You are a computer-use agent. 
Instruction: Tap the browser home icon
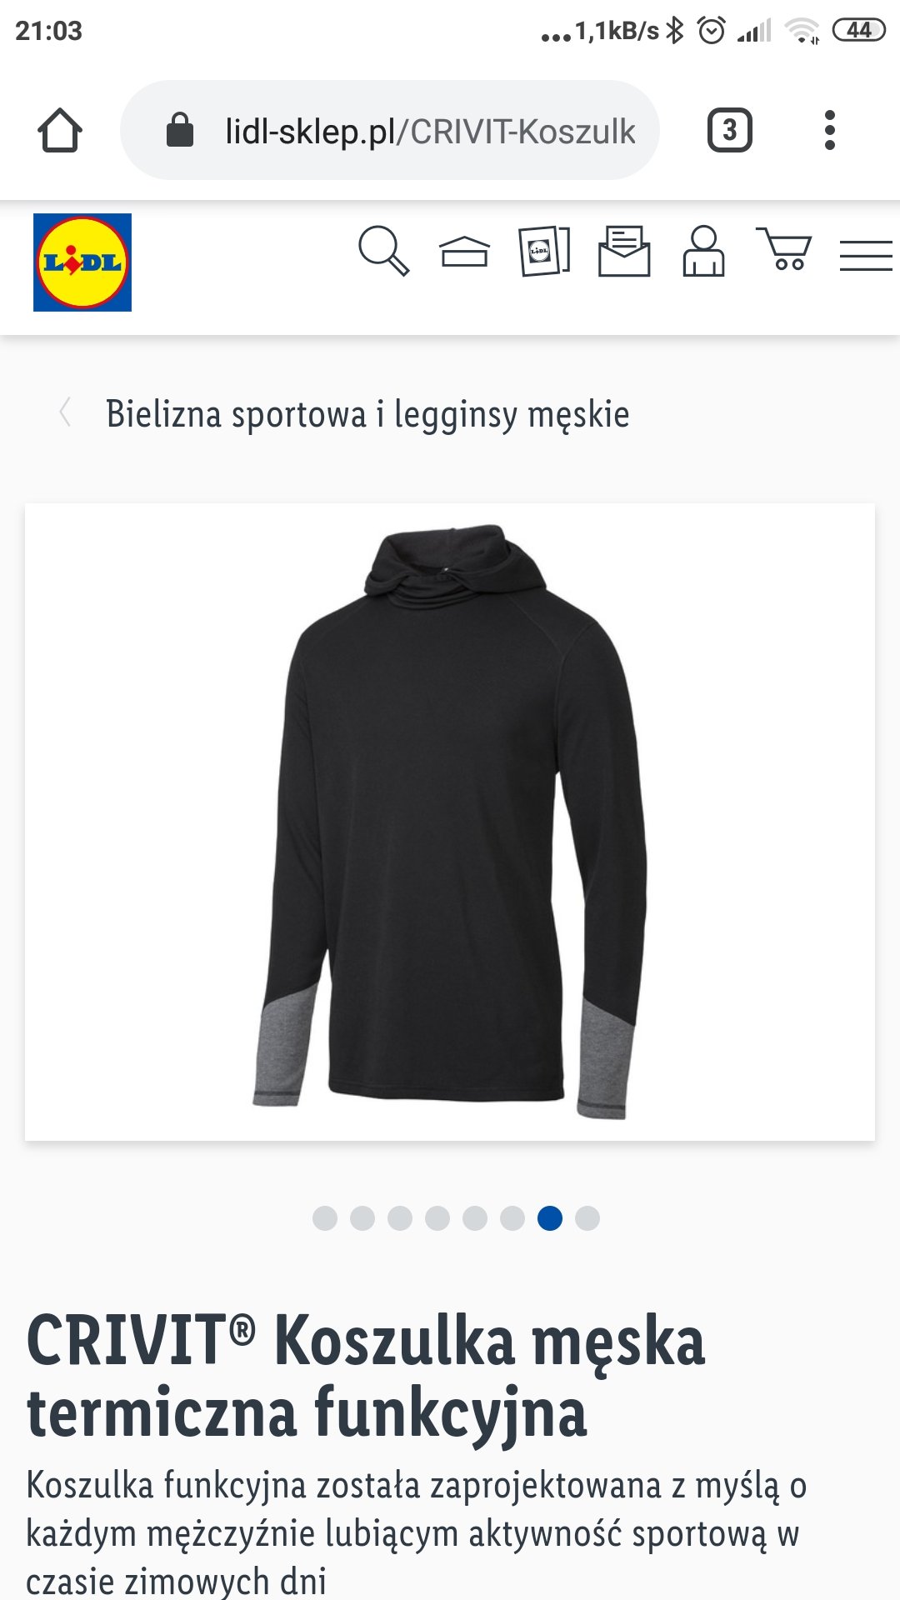(x=60, y=130)
